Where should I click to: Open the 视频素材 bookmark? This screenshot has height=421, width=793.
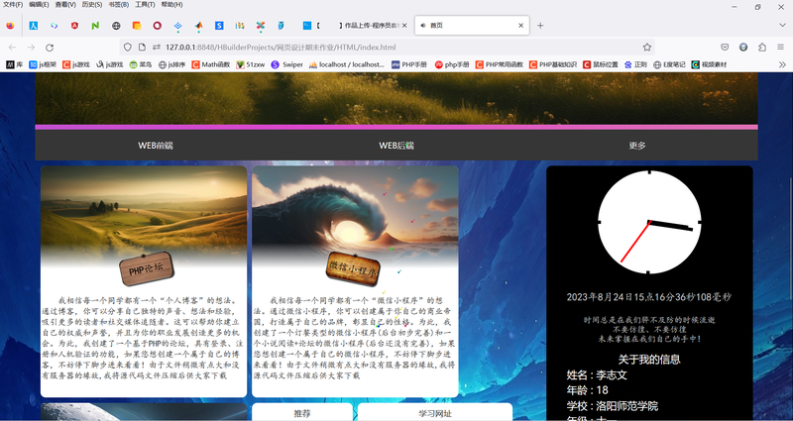709,64
